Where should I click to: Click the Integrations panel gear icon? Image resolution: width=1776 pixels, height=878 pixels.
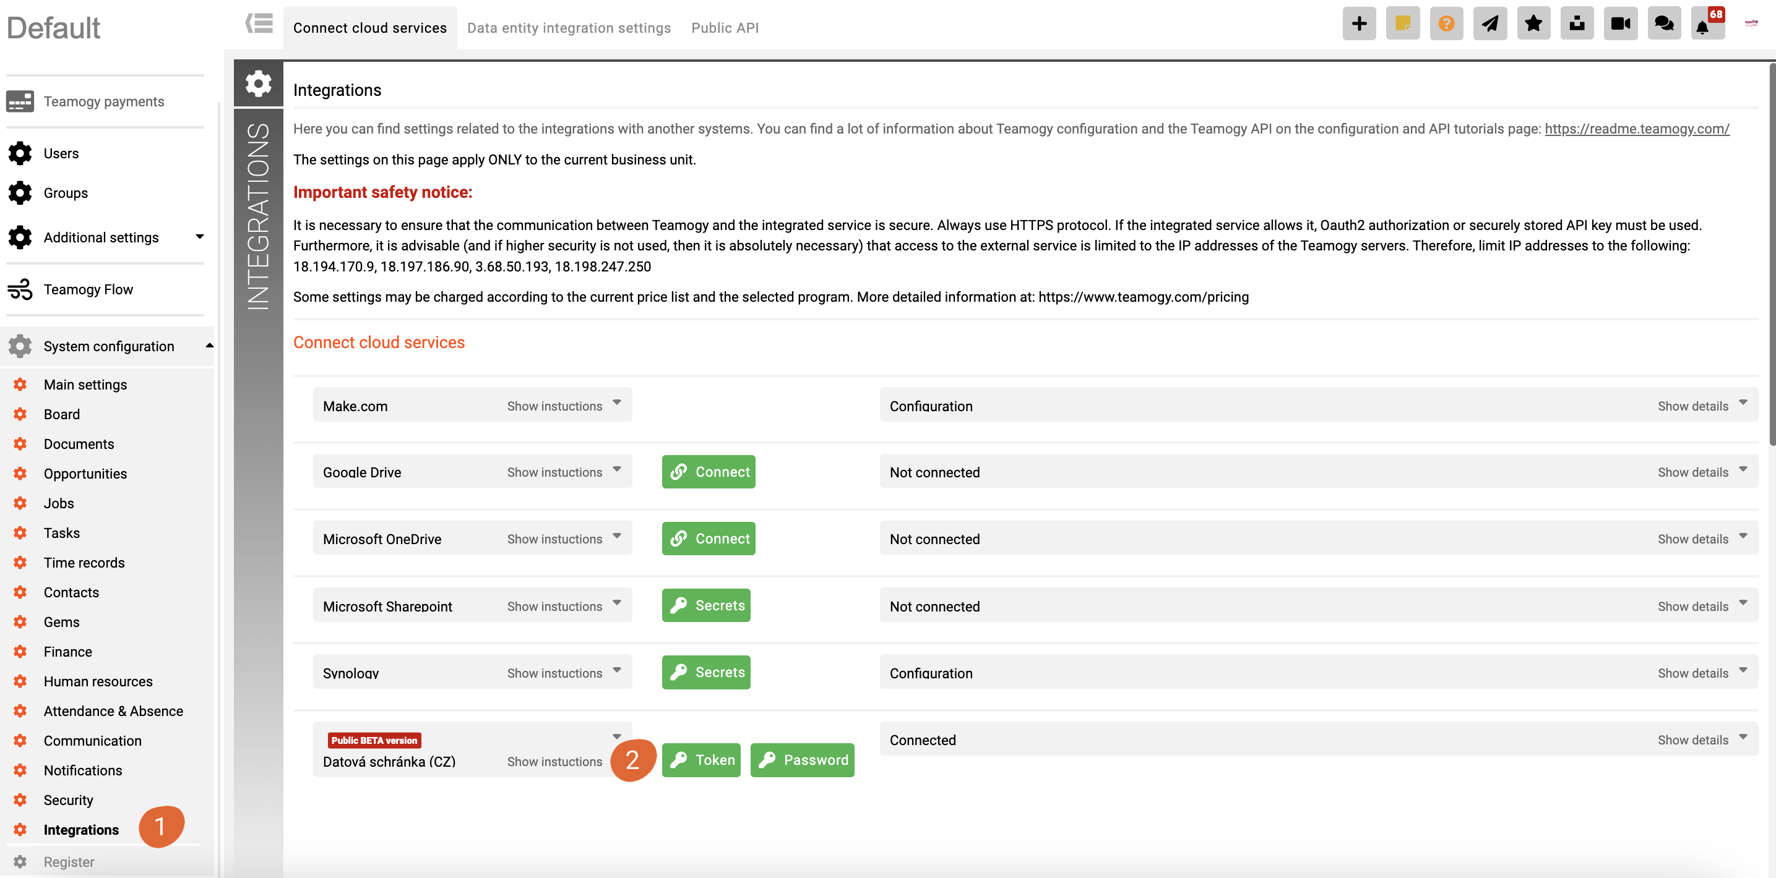point(259,83)
